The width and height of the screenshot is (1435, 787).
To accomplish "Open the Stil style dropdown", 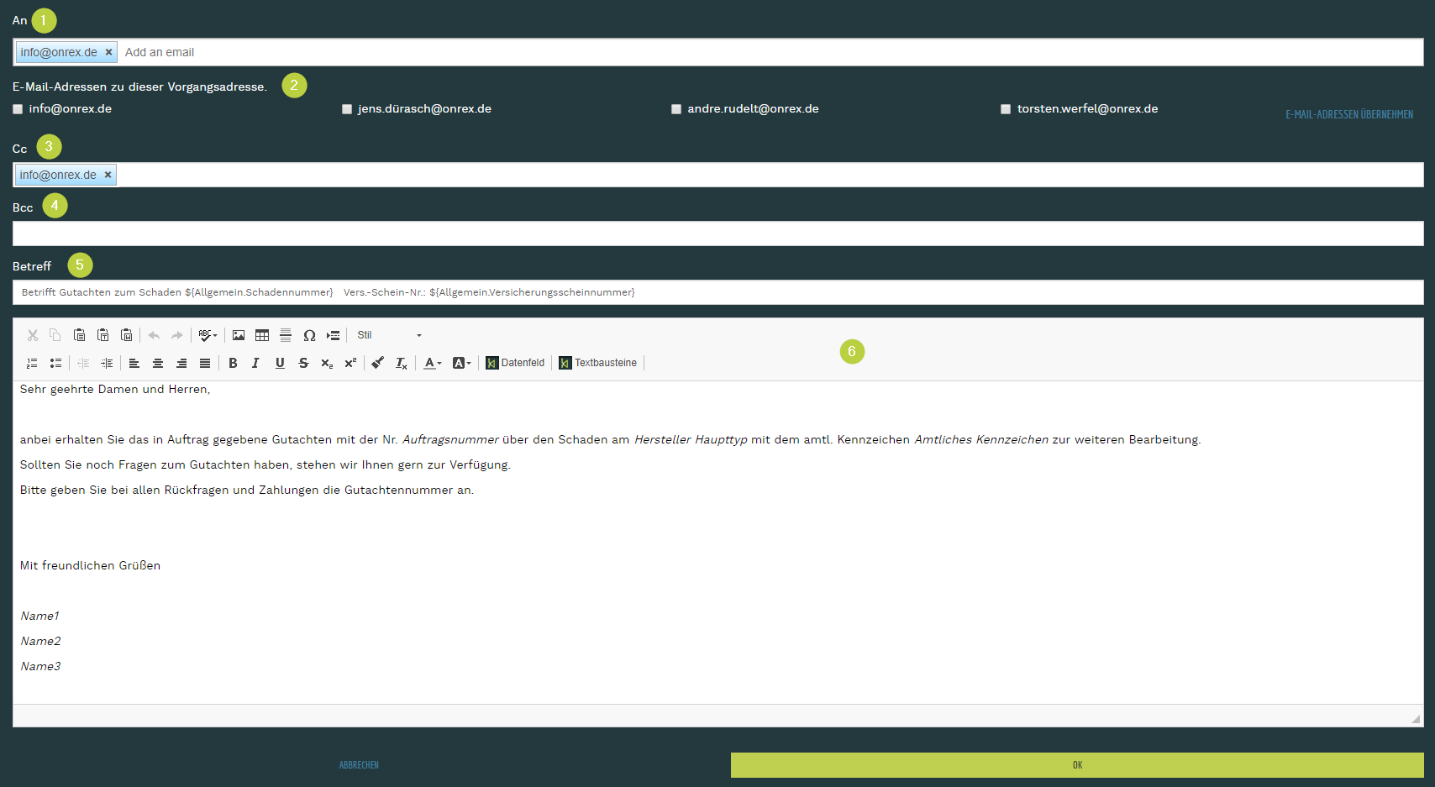I will (389, 335).
